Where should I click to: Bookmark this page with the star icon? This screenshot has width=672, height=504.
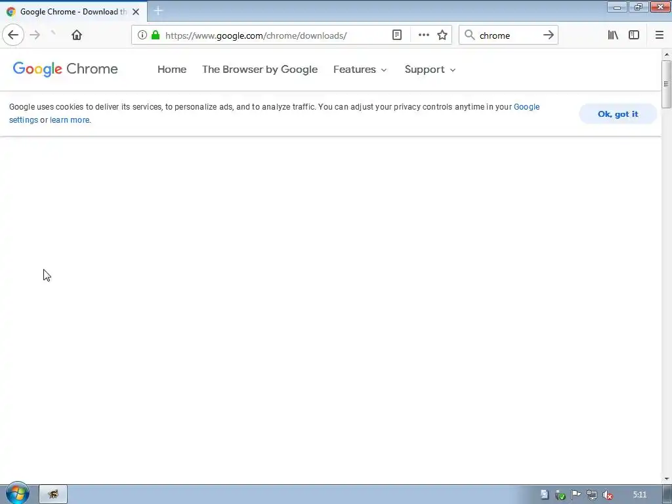[442, 35]
